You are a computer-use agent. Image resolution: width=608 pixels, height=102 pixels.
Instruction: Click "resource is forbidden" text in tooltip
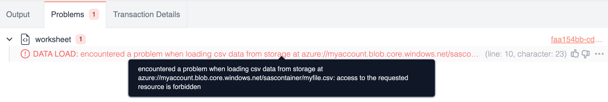coord(169,87)
